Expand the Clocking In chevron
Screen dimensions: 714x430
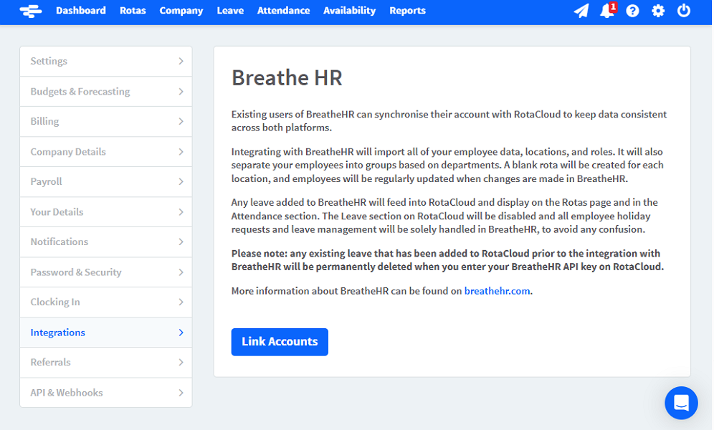pos(181,302)
